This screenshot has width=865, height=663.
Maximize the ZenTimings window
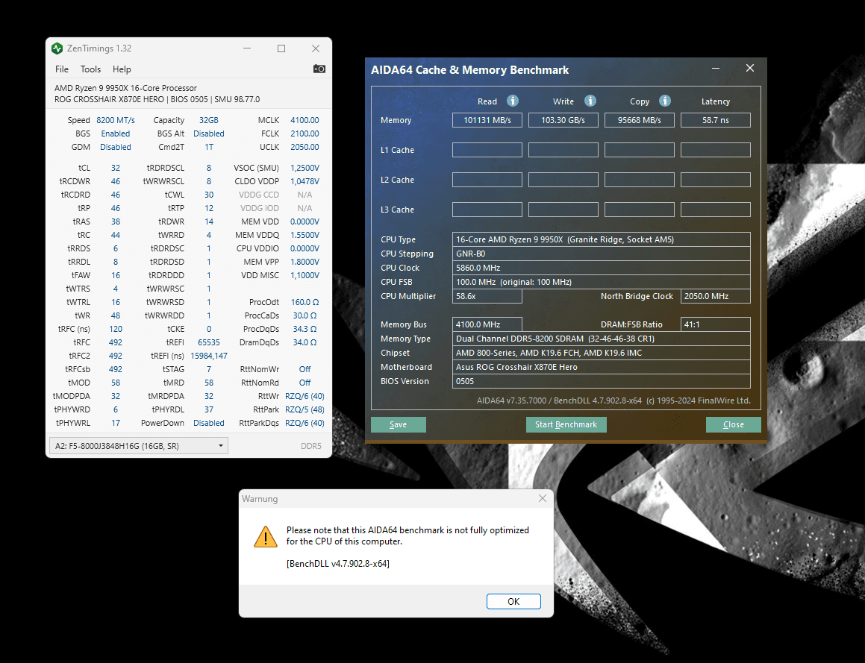281,48
